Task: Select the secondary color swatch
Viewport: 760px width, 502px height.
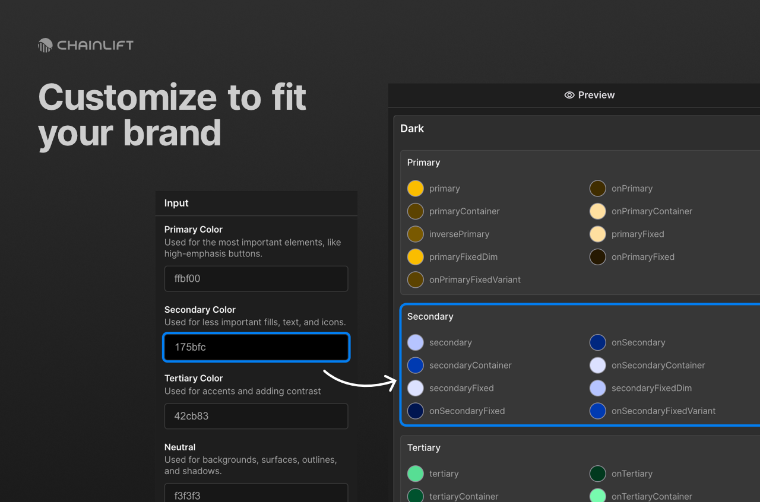Action: pyautogui.click(x=416, y=342)
